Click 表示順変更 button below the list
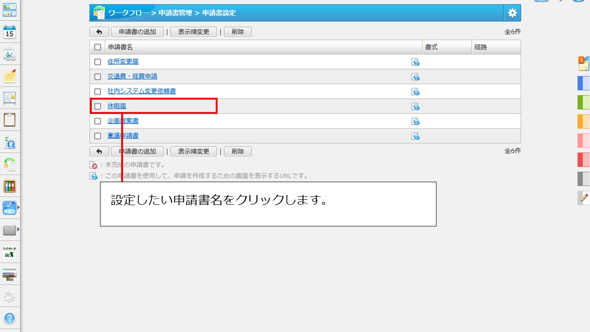This screenshot has height=332, width=590. pos(194,151)
